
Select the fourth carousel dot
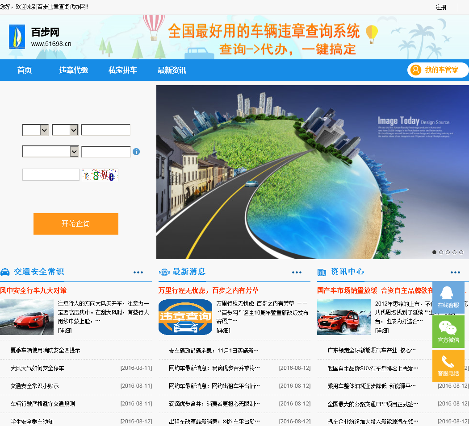pos(454,252)
